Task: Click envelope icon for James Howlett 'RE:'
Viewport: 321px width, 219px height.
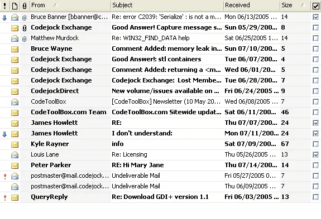Action: (x=15, y=123)
